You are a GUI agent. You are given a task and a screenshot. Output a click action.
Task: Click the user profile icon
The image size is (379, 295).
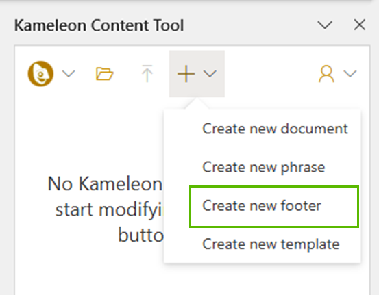[x=326, y=74]
